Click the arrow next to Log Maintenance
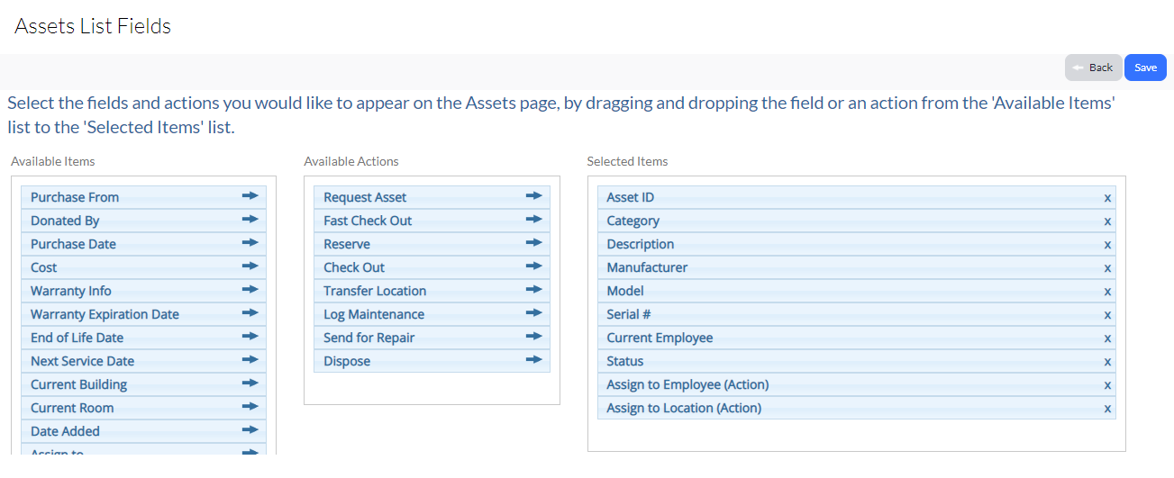This screenshot has height=478, width=1174. [534, 312]
